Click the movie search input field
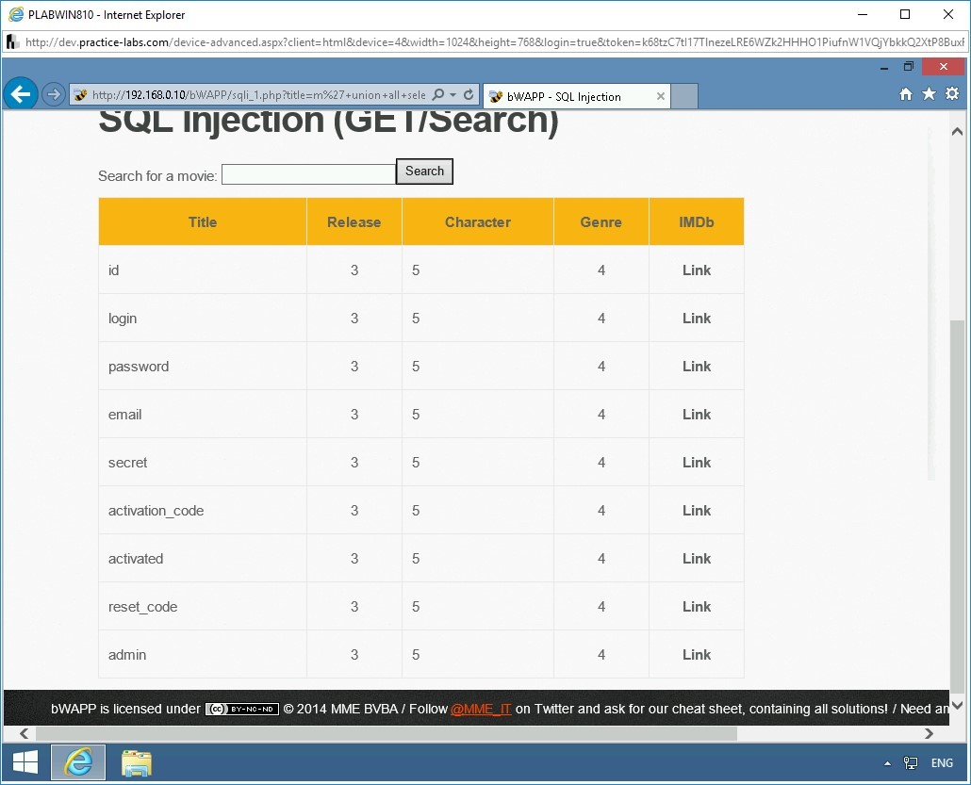 [307, 173]
